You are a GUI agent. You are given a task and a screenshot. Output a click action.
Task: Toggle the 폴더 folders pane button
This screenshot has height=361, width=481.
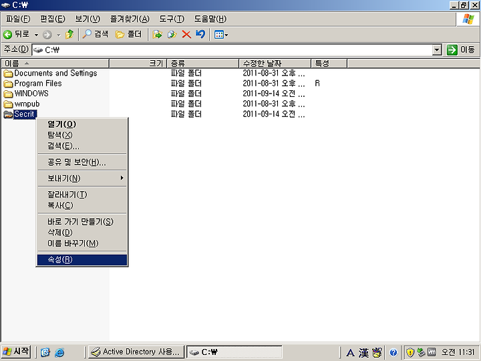[x=128, y=34]
